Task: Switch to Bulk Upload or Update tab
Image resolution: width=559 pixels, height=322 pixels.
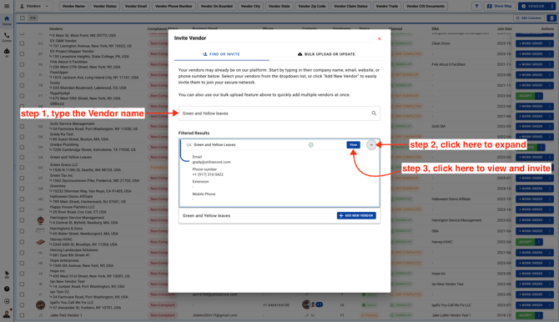Action: point(326,54)
